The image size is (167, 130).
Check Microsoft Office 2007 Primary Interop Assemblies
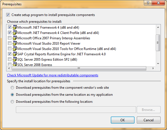(x=10, y=38)
